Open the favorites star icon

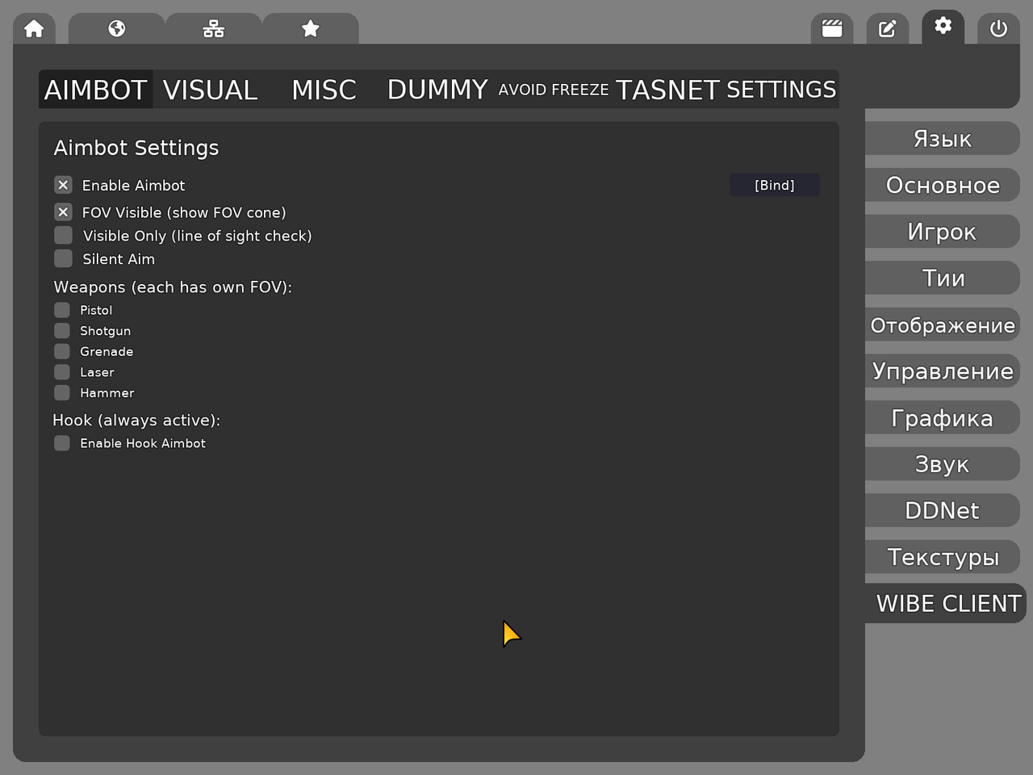tap(311, 29)
